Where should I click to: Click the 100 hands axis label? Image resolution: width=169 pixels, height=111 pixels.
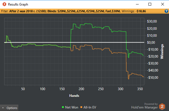click(x=43, y=89)
